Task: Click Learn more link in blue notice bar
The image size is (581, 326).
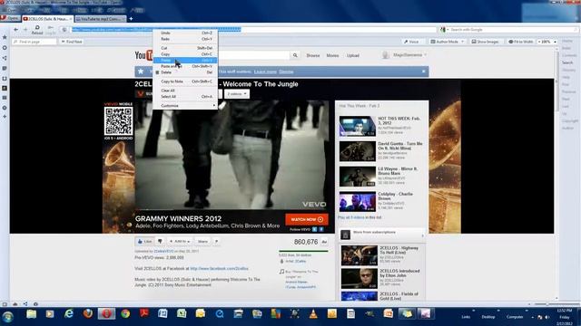Action: click(x=265, y=72)
